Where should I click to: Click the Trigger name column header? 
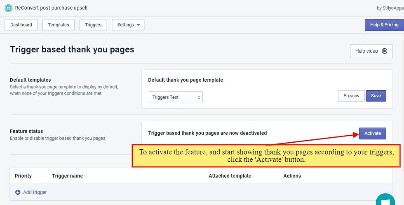coord(68,176)
